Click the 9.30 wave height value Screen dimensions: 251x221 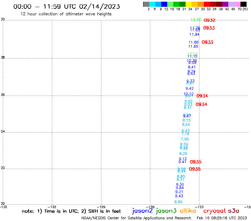pos(180,185)
